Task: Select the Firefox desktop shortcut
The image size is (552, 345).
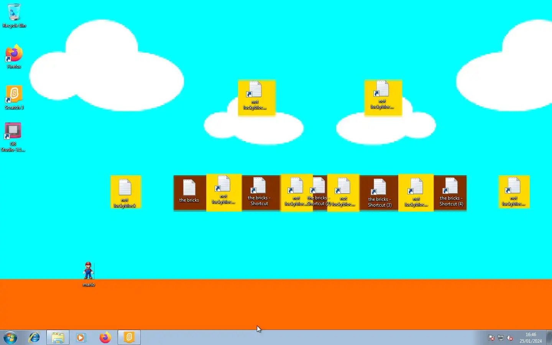Action: click(x=14, y=57)
